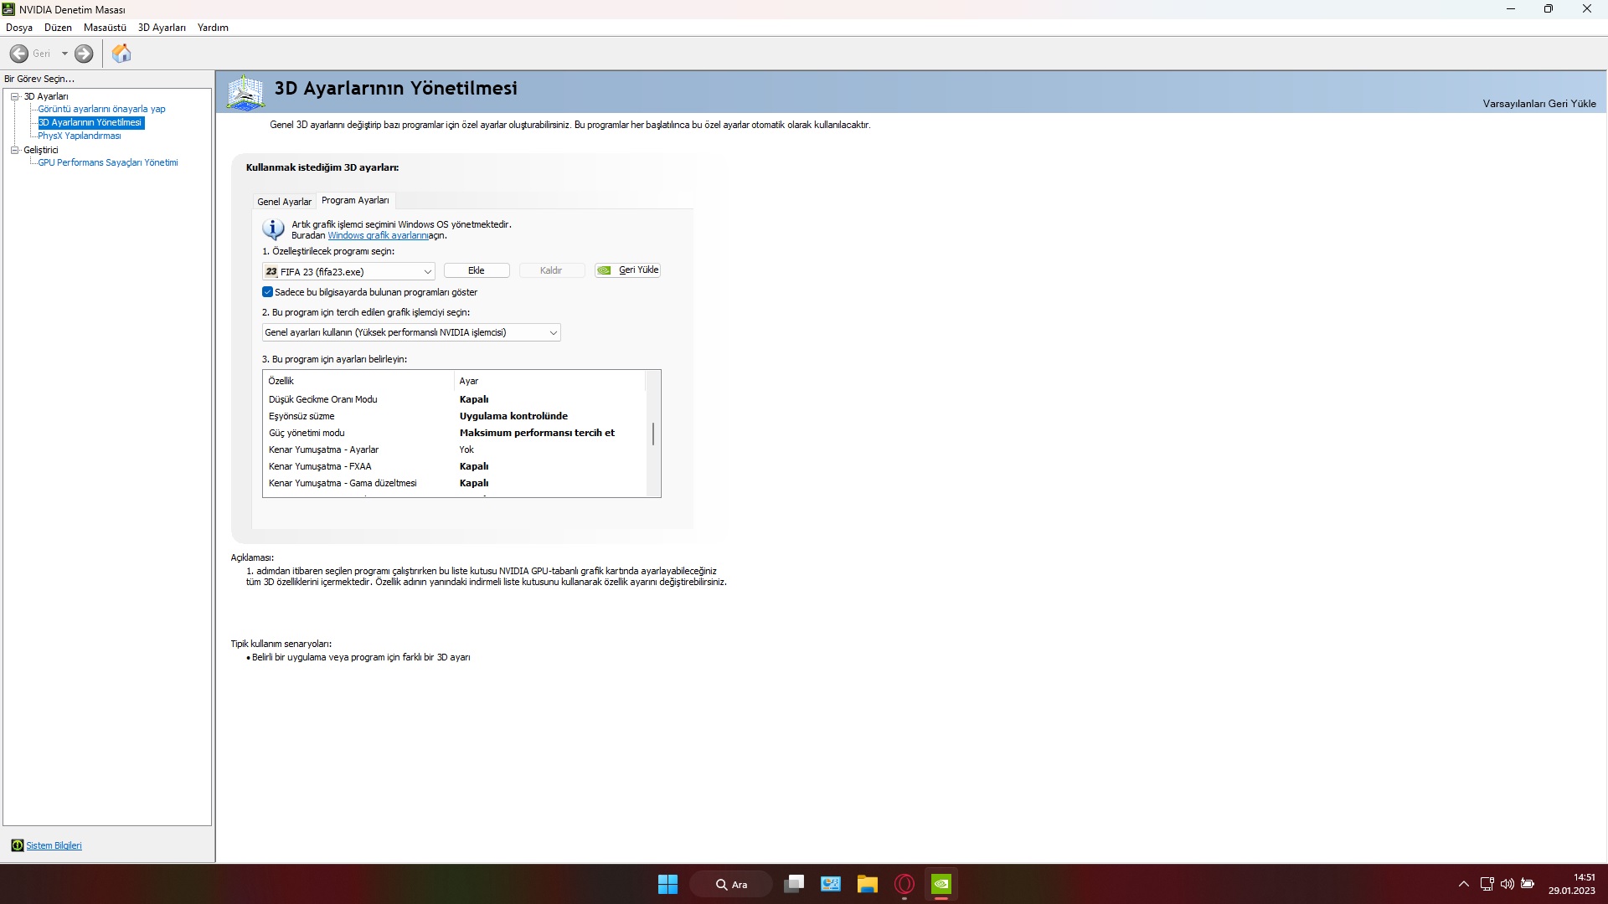The width and height of the screenshot is (1608, 904).
Task: Open the Masaüstü menu
Action: pos(105,28)
